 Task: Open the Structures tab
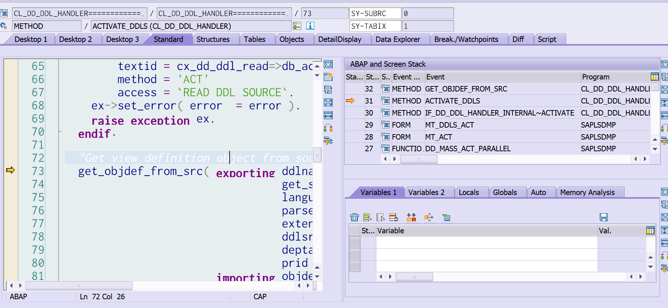(213, 39)
